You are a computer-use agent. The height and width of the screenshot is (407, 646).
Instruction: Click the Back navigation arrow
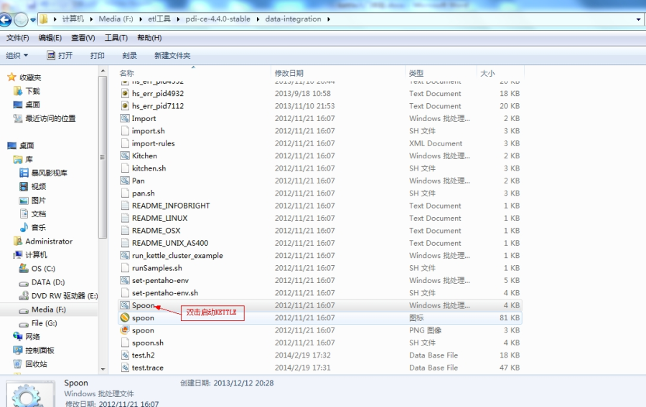(5, 19)
